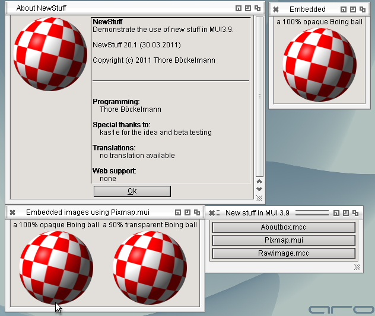Click the Boing ball in the Embedded window
Screen dimensions: 375x316
pos(316,63)
